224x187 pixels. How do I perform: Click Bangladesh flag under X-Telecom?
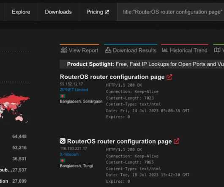click(63, 160)
